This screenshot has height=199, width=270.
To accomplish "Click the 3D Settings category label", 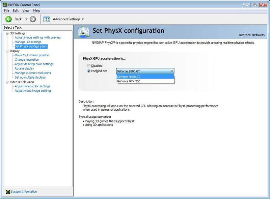I will click(x=18, y=33).
